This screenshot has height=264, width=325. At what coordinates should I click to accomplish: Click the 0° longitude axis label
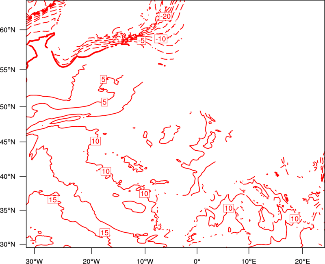pos(197,261)
